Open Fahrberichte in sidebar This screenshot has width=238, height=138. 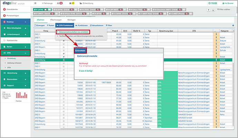[16, 40]
